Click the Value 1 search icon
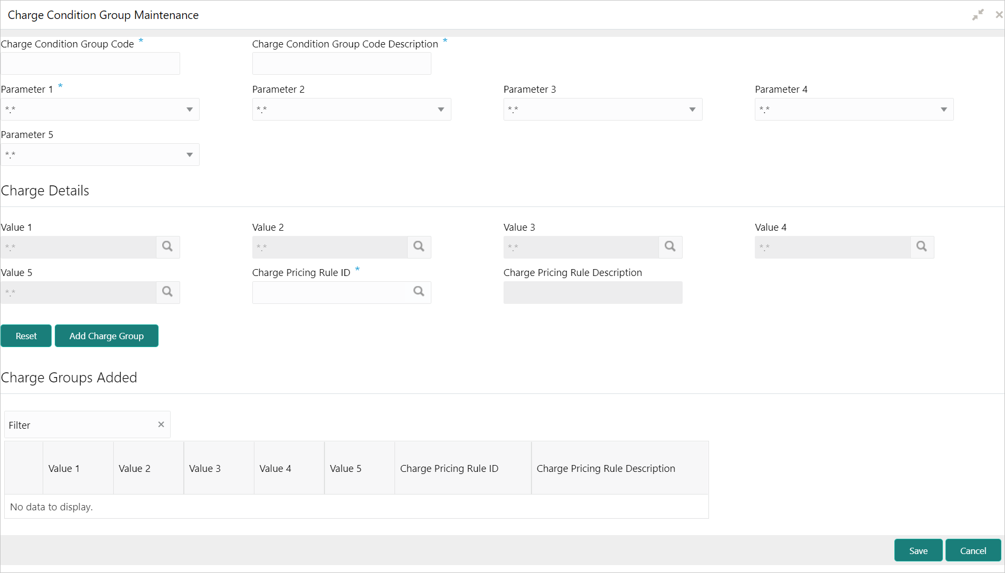This screenshot has height=573, width=1005. coord(168,246)
